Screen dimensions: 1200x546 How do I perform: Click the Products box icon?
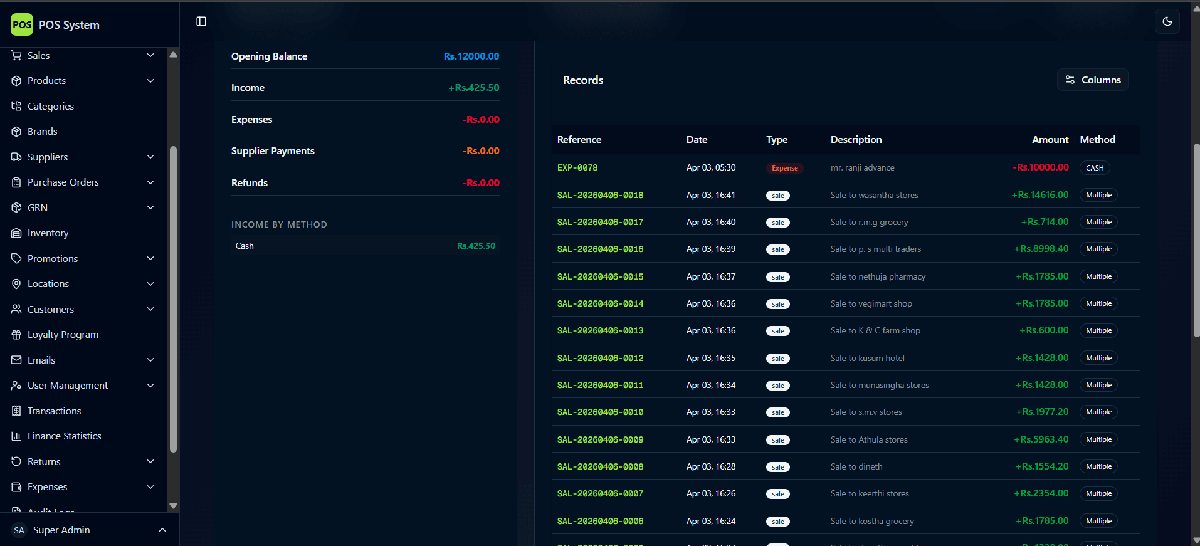pyautogui.click(x=16, y=81)
